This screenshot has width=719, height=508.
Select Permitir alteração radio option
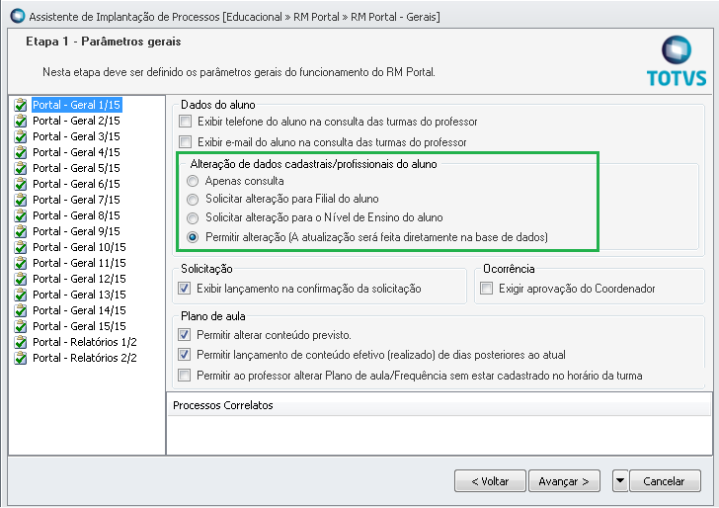point(193,237)
